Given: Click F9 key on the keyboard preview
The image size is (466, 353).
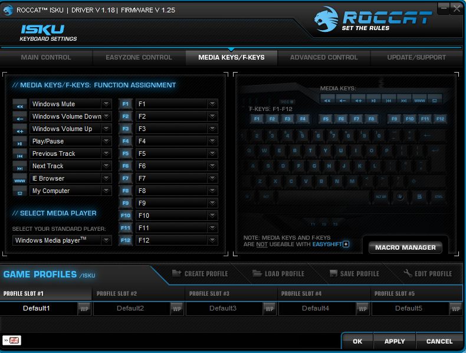Looking at the screenshot, I should coord(395,119).
